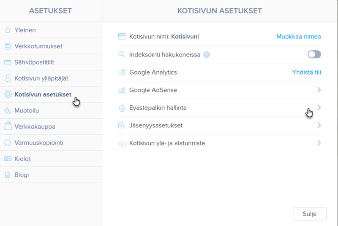Click the shopping bag icon beside Verkkokauppa
The width and height of the screenshot is (338, 226).
click(x=7, y=126)
